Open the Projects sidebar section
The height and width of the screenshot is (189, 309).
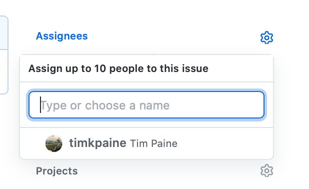[57, 171]
